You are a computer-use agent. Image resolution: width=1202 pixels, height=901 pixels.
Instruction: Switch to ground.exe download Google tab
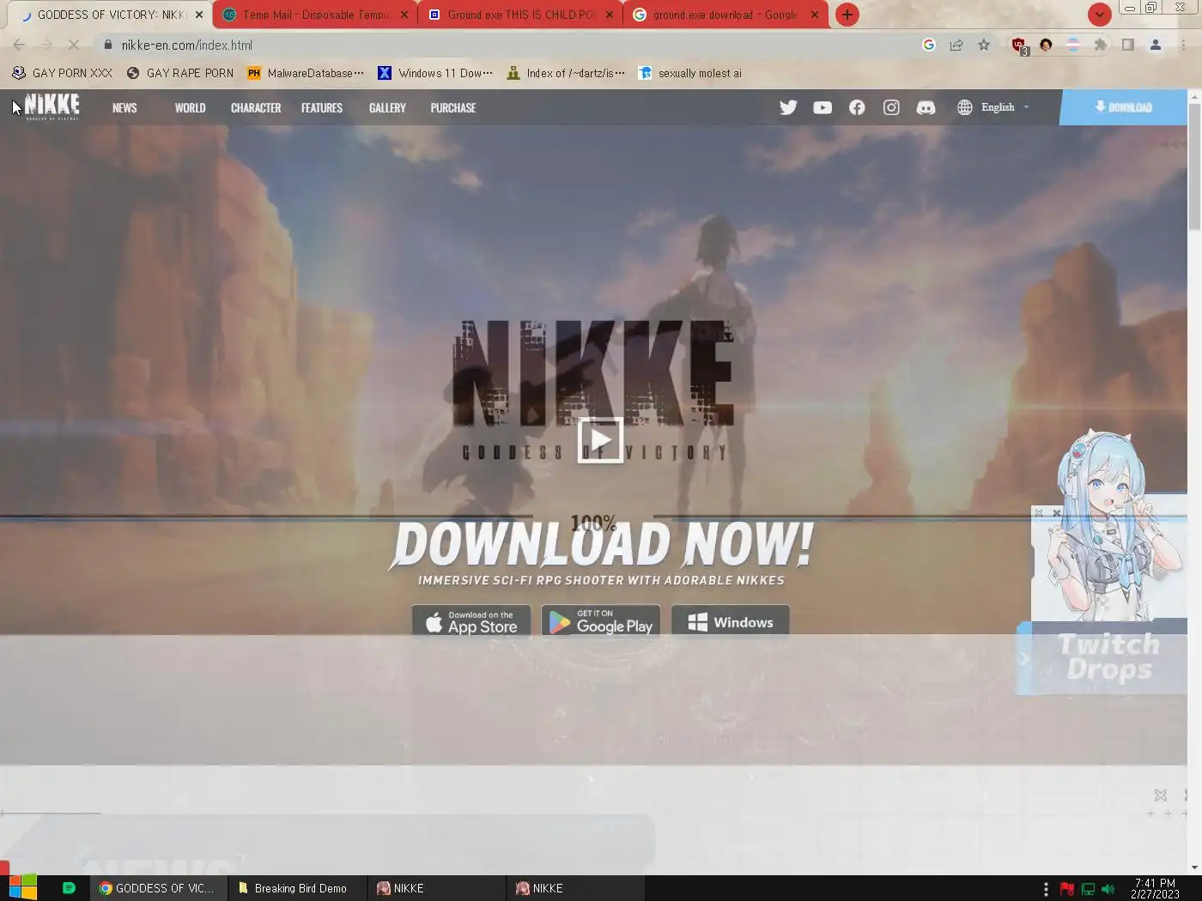(x=725, y=15)
